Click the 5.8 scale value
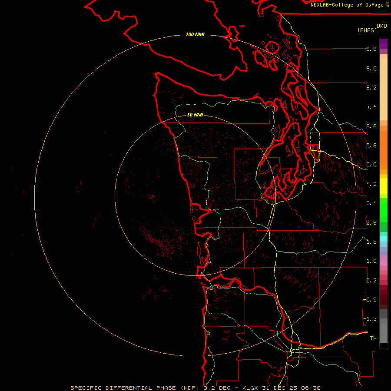Image resolution: width=391 pixels, height=391 pixels. click(x=371, y=146)
